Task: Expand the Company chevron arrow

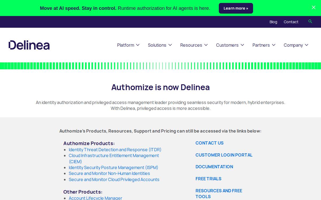Action: point(307,45)
